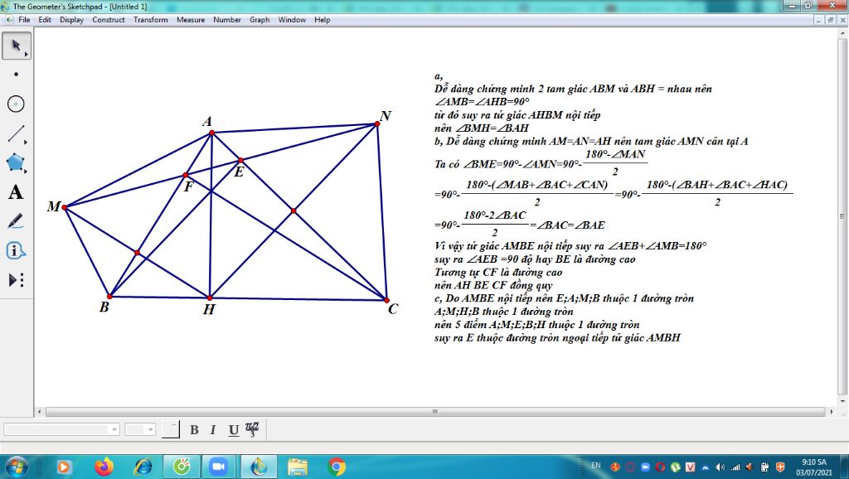Restore the inner document window
849x479 pixels.
point(830,20)
